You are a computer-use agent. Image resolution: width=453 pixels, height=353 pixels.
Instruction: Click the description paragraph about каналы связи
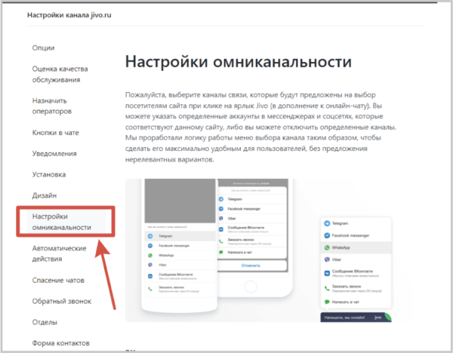point(260,127)
